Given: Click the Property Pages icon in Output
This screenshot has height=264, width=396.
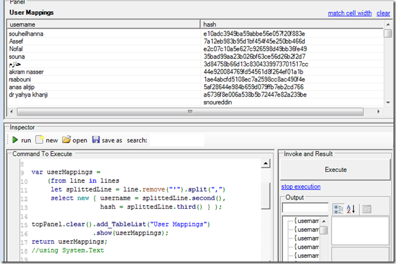Looking at the screenshot, I should tap(366, 209).
